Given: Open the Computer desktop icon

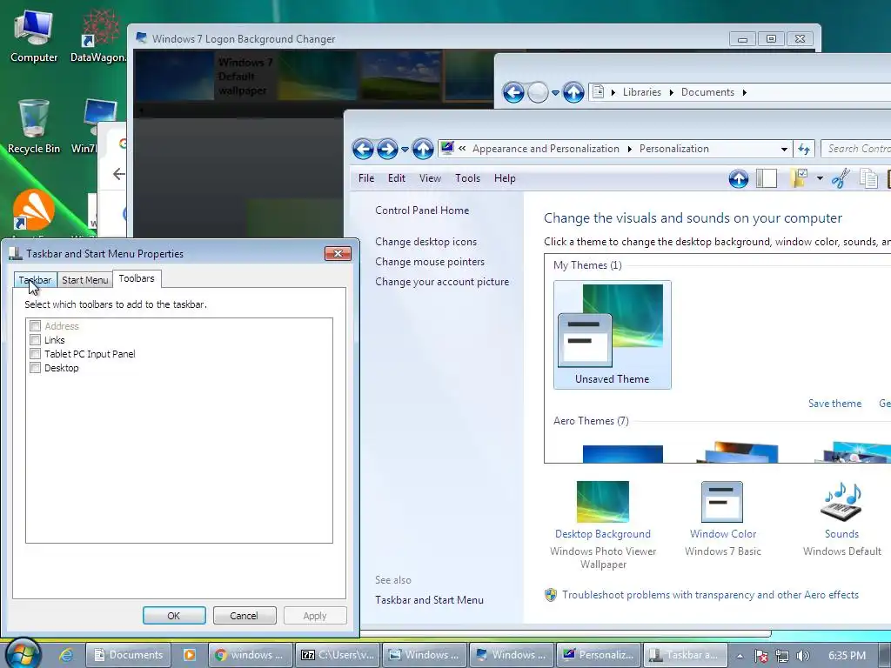Looking at the screenshot, I should (34, 37).
